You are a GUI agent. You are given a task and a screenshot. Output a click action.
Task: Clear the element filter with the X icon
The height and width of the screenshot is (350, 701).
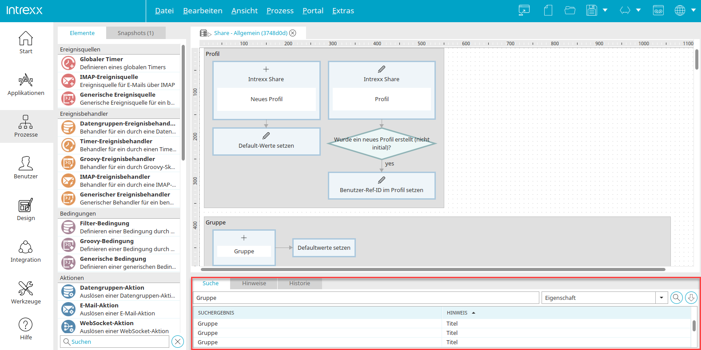[x=178, y=342]
